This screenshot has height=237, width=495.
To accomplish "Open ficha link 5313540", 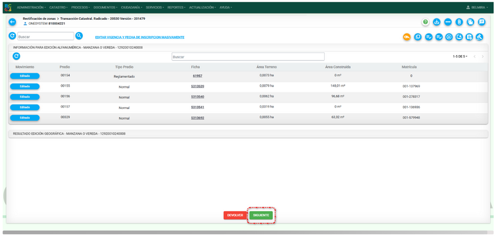I will 197,97.
